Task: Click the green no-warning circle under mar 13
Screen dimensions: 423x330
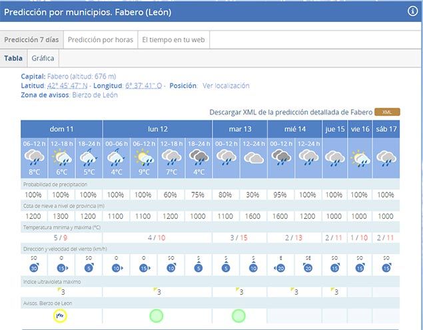Action: pyautogui.click(x=239, y=315)
